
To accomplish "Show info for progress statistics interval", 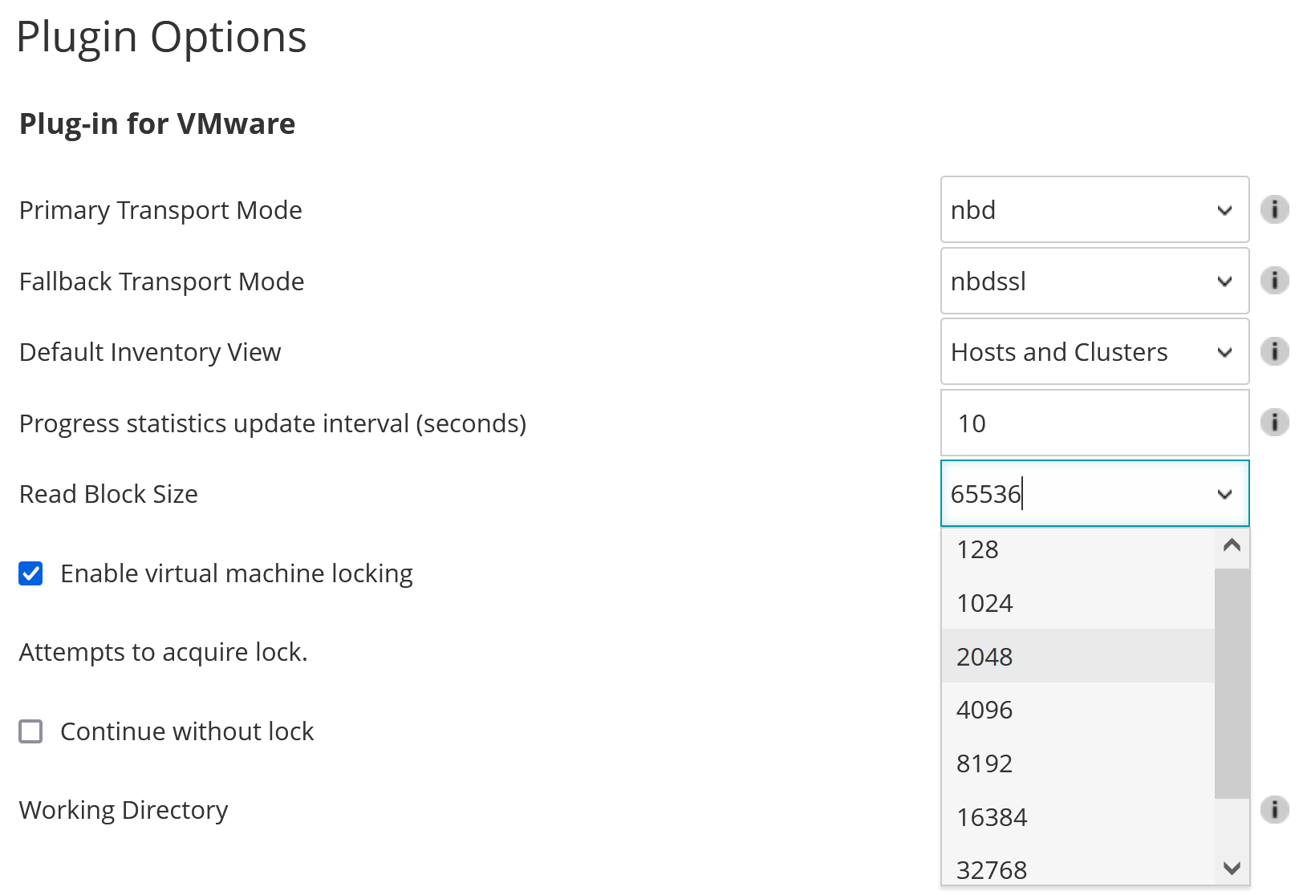I will pyautogui.click(x=1274, y=422).
